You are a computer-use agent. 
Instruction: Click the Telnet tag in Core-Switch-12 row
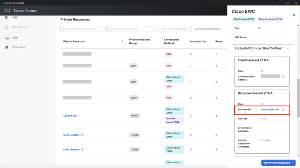(x=135, y=150)
